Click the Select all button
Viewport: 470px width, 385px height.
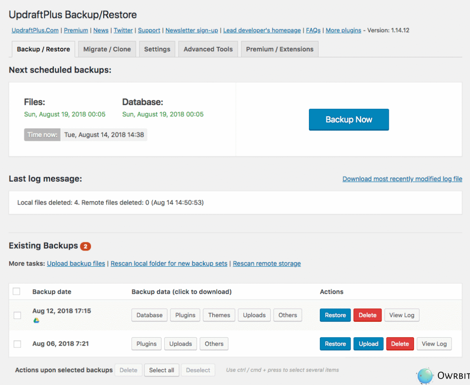[161, 370]
